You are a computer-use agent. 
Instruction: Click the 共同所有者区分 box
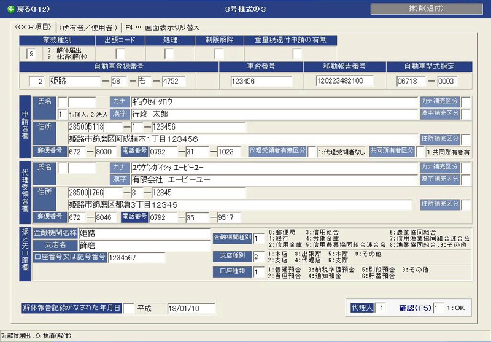pos(420,152)
